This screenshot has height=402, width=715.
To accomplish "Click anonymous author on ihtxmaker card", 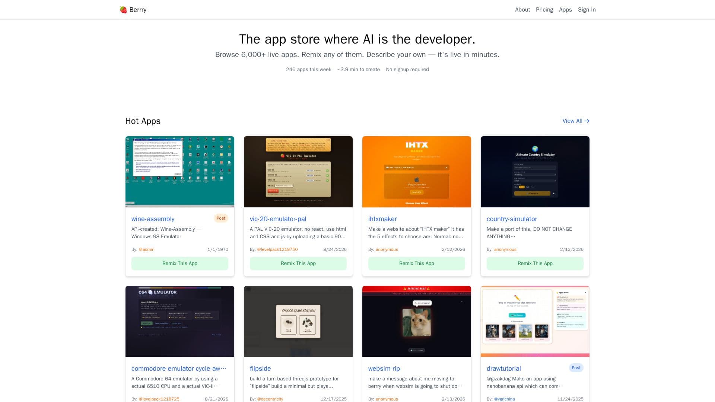I will (387, 249).
